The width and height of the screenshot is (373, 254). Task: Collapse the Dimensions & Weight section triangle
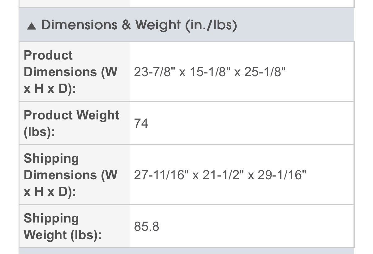[x=31, y=26]
